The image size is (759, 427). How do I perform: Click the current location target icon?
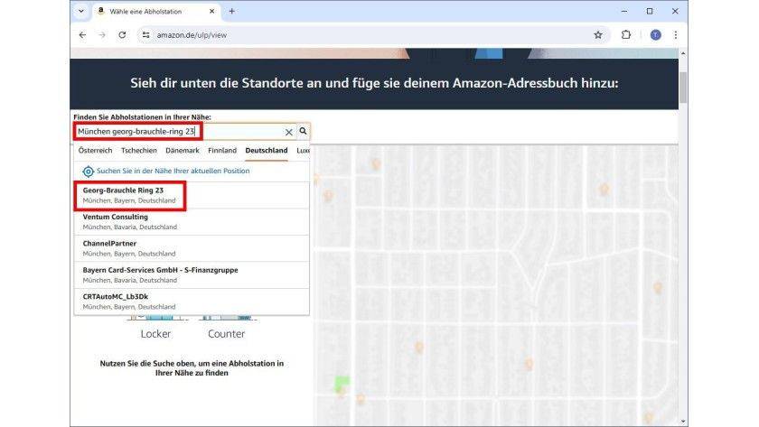89,172
